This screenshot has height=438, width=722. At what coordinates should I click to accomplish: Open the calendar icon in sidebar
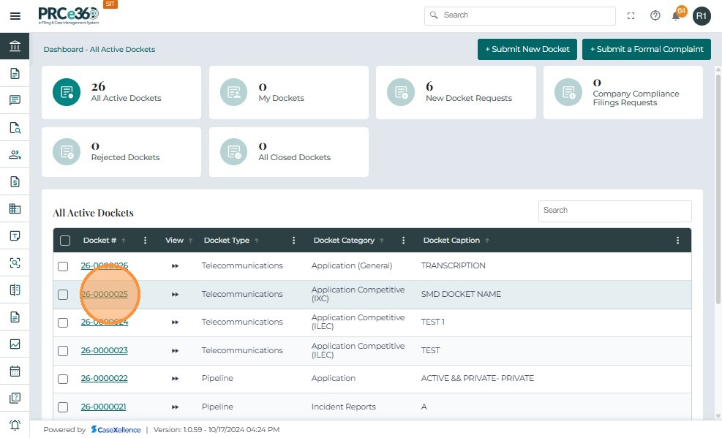[x=15, y=371]
